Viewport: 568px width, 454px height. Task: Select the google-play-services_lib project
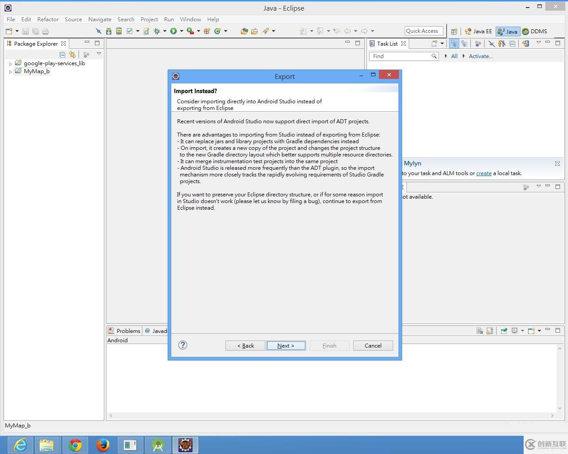click(54, 63)
